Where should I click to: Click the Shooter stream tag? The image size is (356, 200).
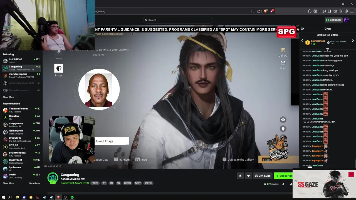pyautogui.click(x=148, y=183)
